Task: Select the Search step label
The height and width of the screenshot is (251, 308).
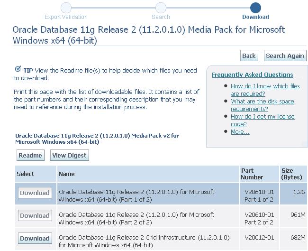Action: (x=161, y=17)
